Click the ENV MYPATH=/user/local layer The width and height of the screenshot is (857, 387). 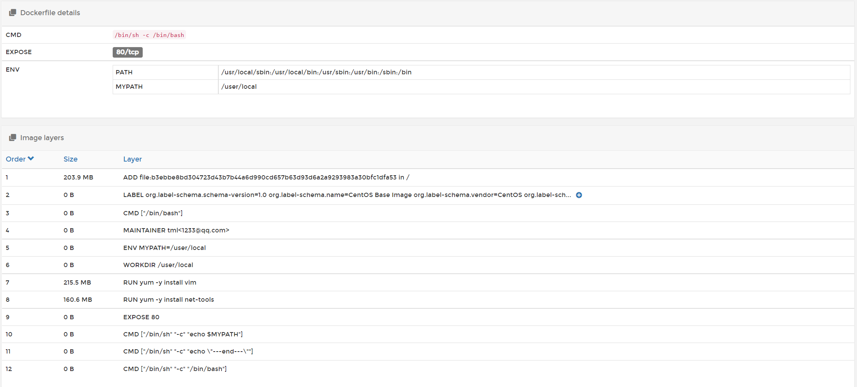click(x=165, y=248)
